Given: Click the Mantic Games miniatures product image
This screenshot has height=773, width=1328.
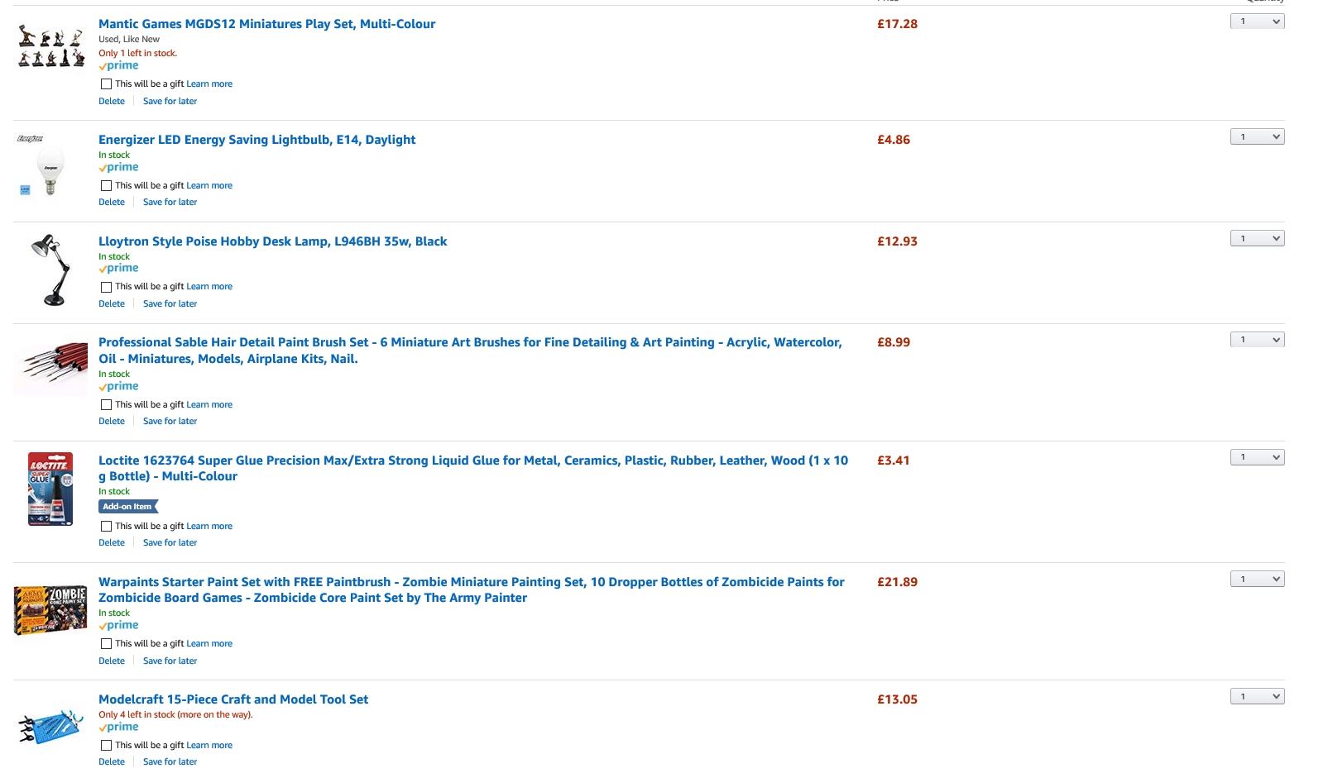Looking at the screenshot, I should 51,48.
